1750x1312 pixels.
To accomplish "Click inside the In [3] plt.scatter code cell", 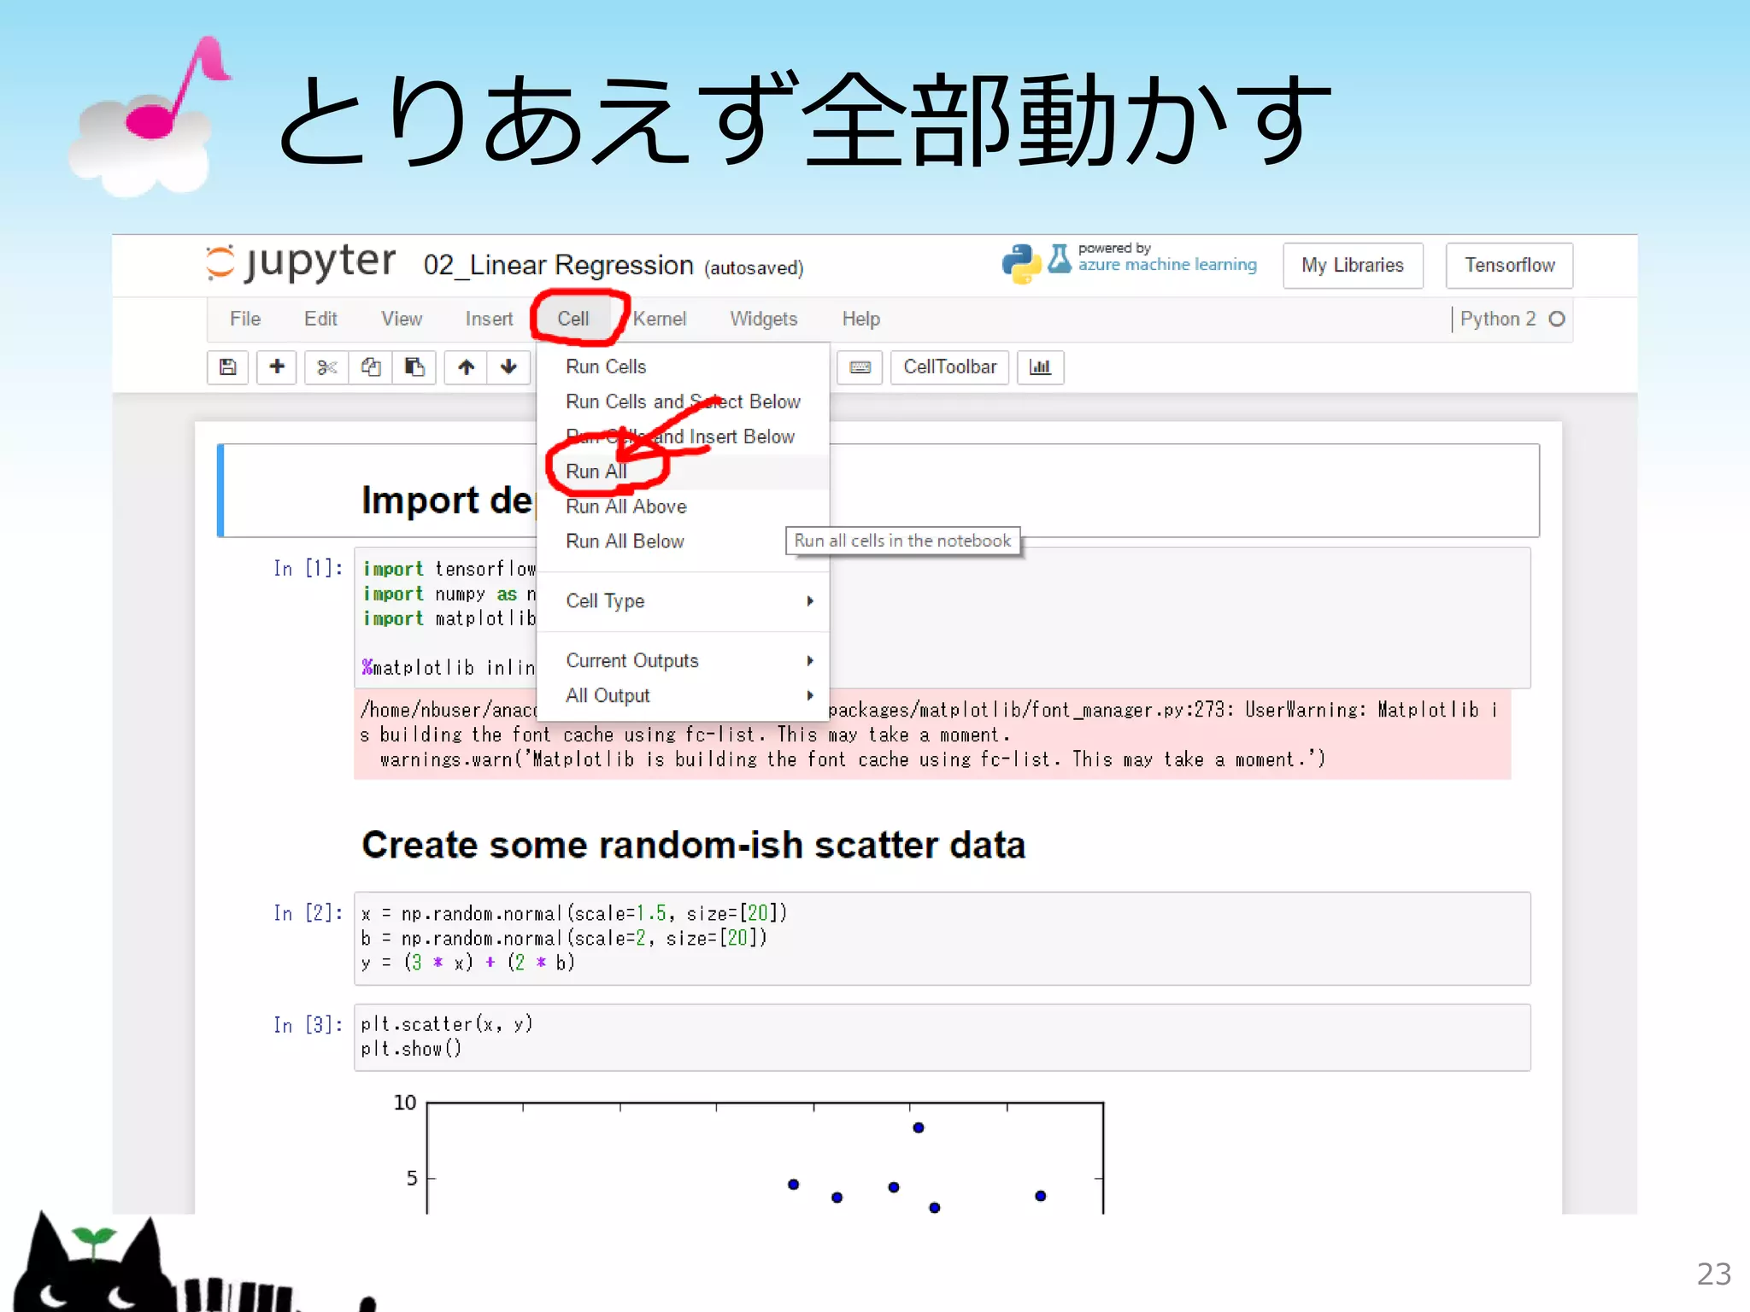I will click(x=942, y=1037).
